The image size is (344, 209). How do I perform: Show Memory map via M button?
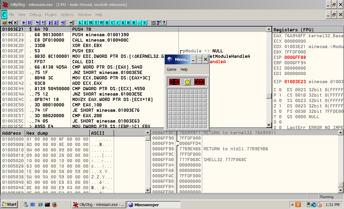point(91,23)
